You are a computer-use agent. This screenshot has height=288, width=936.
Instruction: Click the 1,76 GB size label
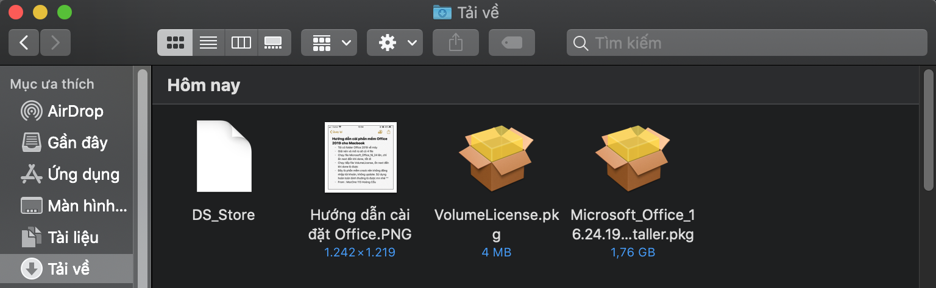(633, 252)
